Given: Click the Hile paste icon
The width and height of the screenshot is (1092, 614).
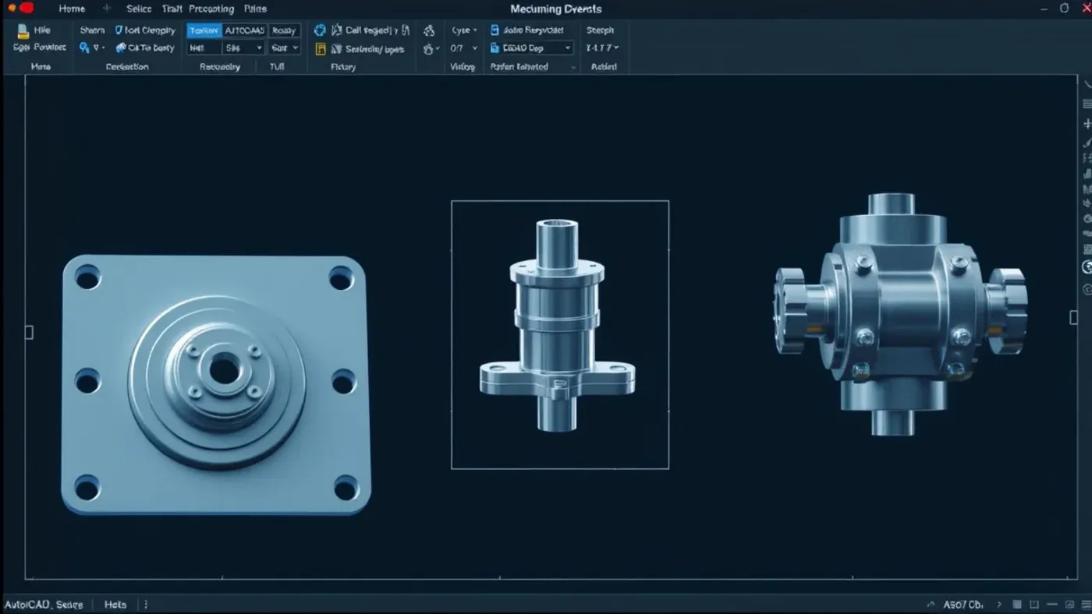Looking at the screenshot, I should pos(23,30).
